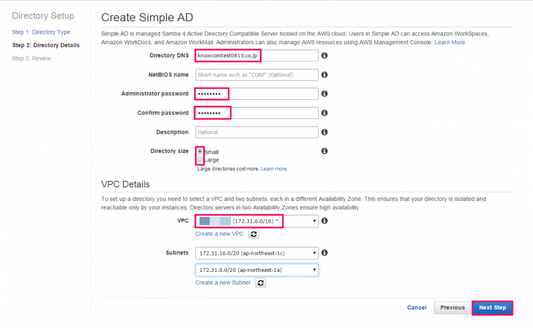The image size is (533, 328).
Task: Click the info icon beside Directory size
Action: click(x=325, y=151)
